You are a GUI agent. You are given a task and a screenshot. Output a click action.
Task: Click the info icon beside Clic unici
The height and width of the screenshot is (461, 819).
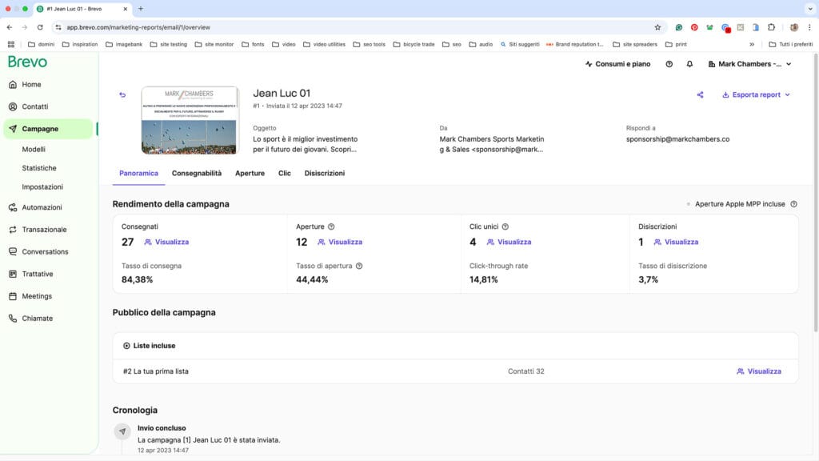(x=505, y=227)
